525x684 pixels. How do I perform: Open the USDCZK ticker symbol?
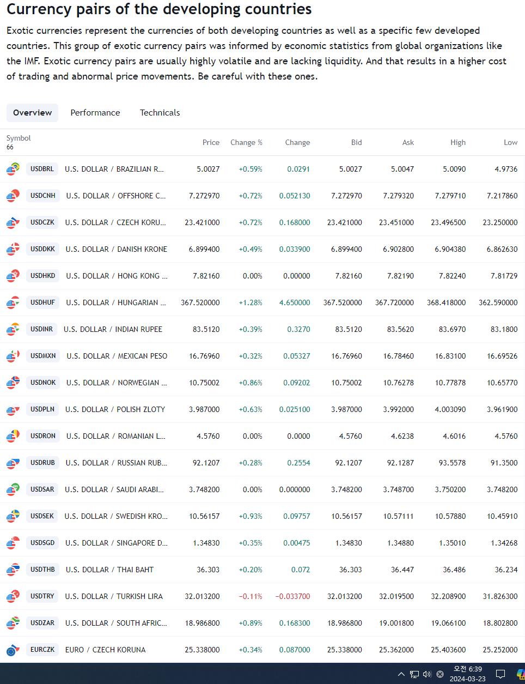coord(42,222)
